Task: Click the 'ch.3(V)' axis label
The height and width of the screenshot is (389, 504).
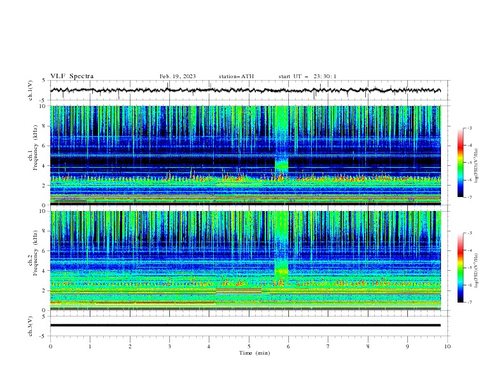Action: click(31, 326)
